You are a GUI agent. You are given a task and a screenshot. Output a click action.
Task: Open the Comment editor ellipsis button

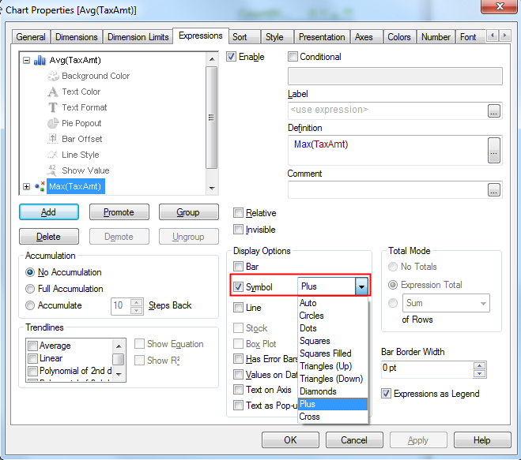coord(494,189)
